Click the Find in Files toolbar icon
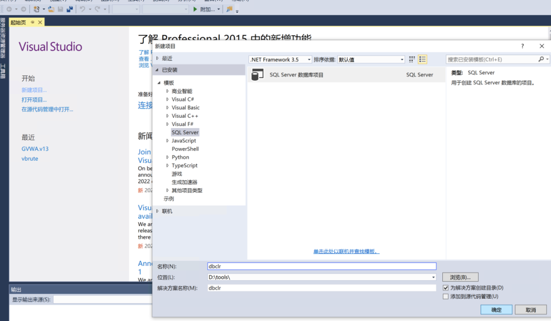Viewport: 551px width, 321px height. click(230, 10)
